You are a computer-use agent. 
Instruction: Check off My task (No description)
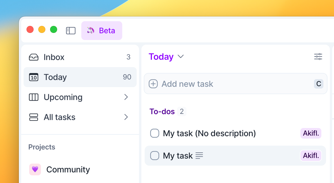point(155,133)
